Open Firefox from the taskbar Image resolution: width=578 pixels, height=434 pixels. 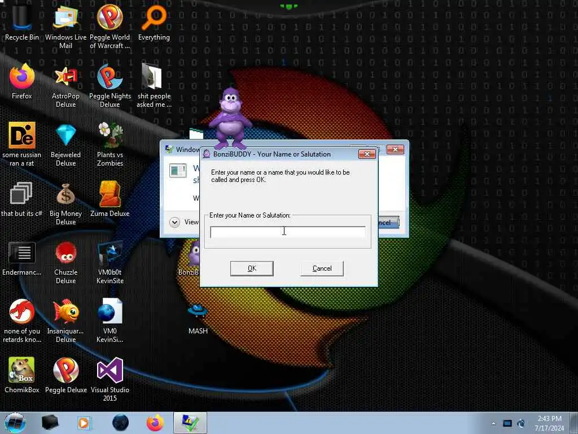click(x=155, y=423)
